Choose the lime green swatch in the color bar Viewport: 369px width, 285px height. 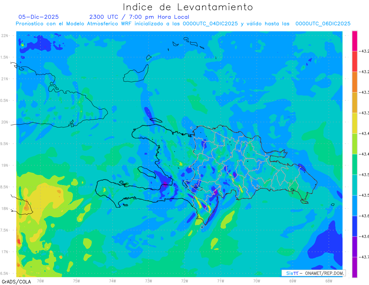[355, 144]
